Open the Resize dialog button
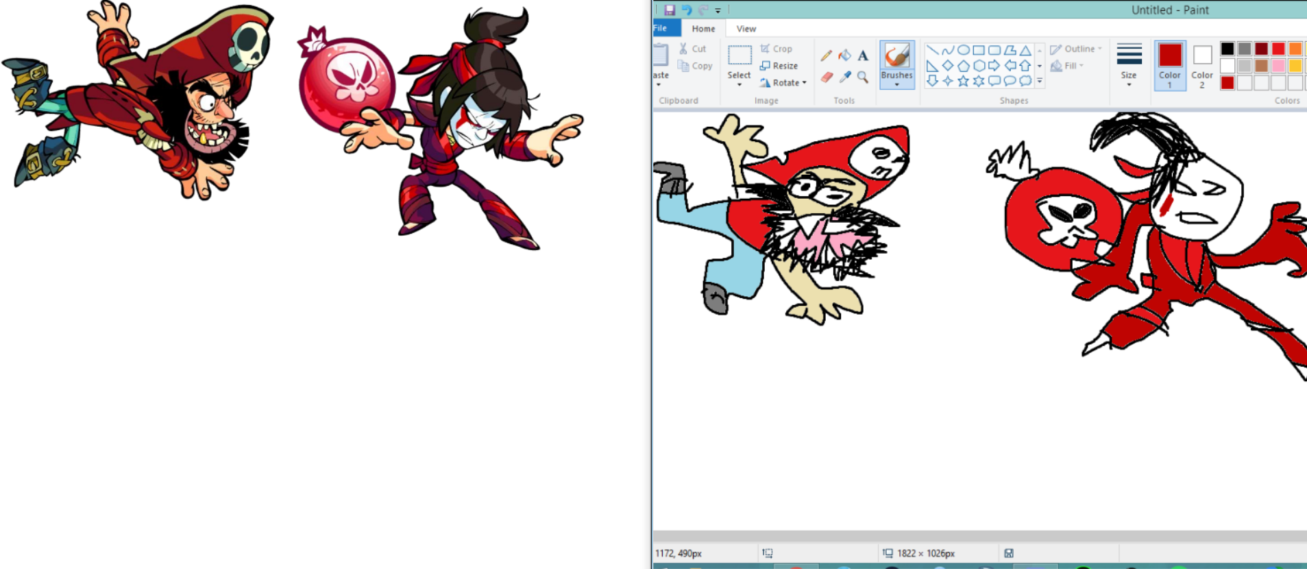Viewport: 1307px width, 569px height. pos(779,66)
